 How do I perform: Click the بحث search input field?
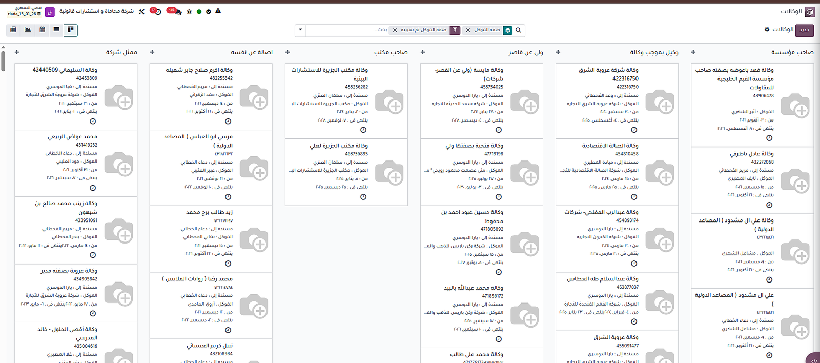[347, 30]
